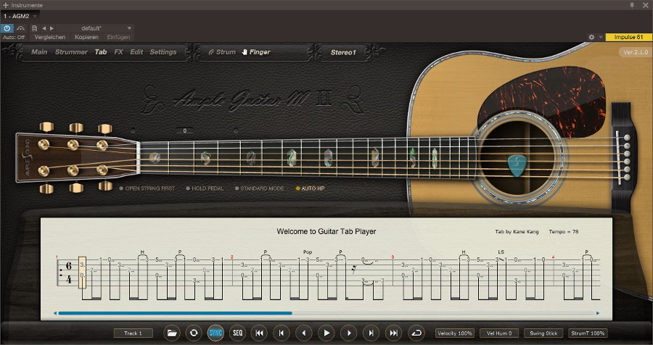Image resolution: width=653 pixels, height=345 pixels.
Task: Click Kopieren
Action: pyautogui.click(x=86, y=37)
